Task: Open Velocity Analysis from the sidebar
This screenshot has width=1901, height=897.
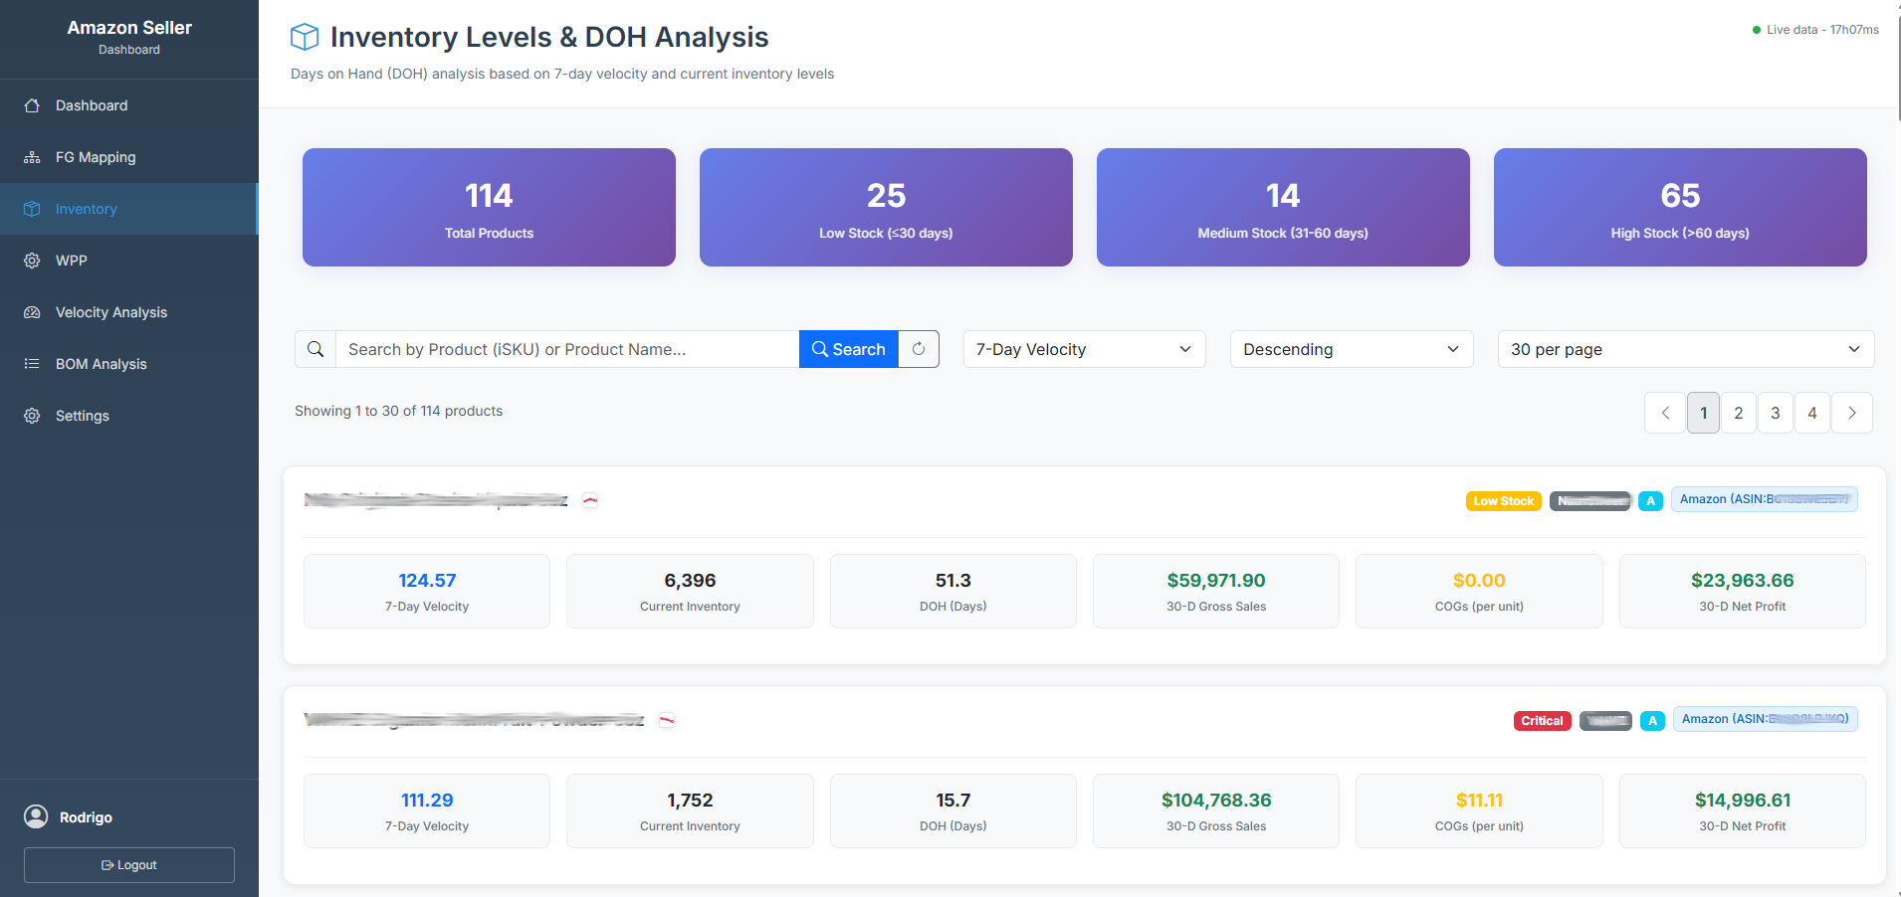Action: 33,311
